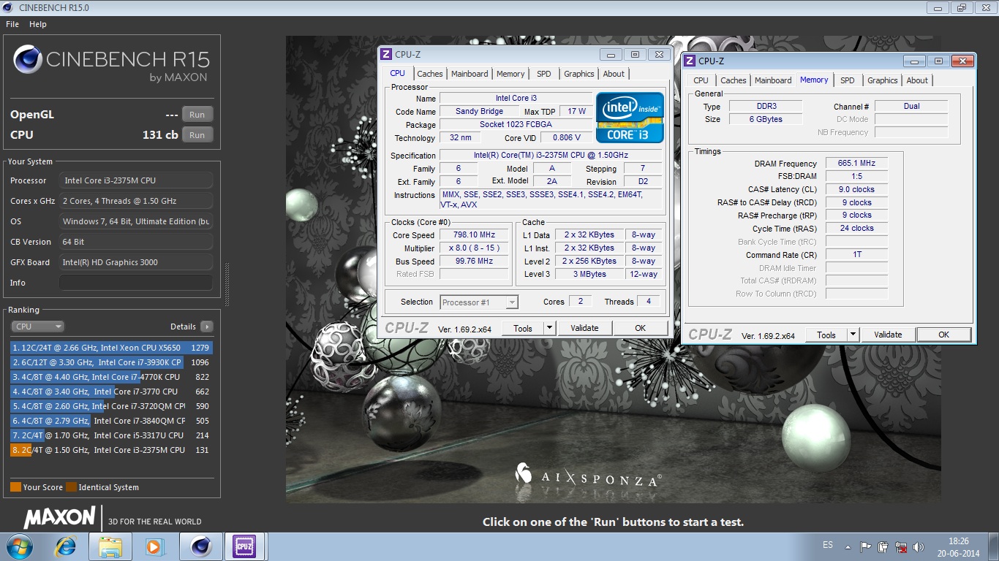Open SPD tab in CPU window
The width and height of the screenshot is (999, 561).
point(544,74)
